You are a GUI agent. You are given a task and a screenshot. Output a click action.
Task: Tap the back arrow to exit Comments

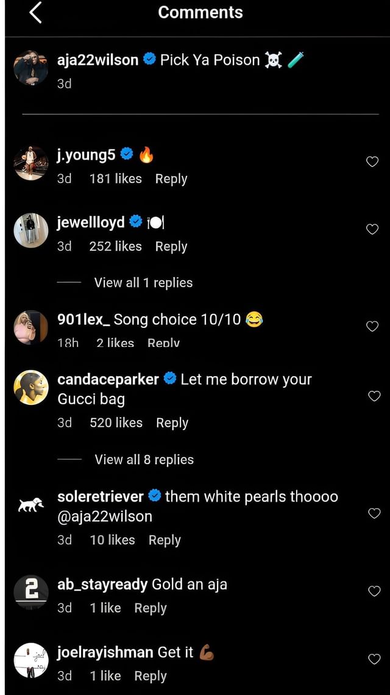click(35, 12)
